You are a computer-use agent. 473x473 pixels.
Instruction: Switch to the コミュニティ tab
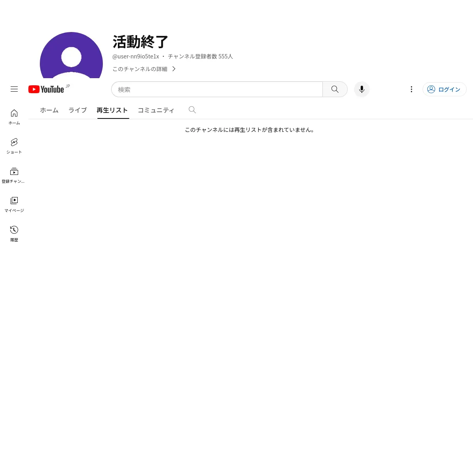click(156, 110)
